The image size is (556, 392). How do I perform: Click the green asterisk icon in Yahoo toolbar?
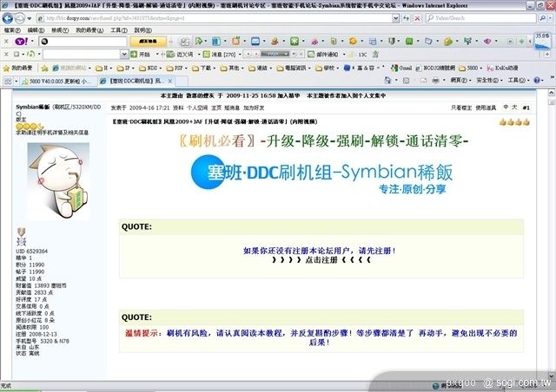(x=295, y=42)
